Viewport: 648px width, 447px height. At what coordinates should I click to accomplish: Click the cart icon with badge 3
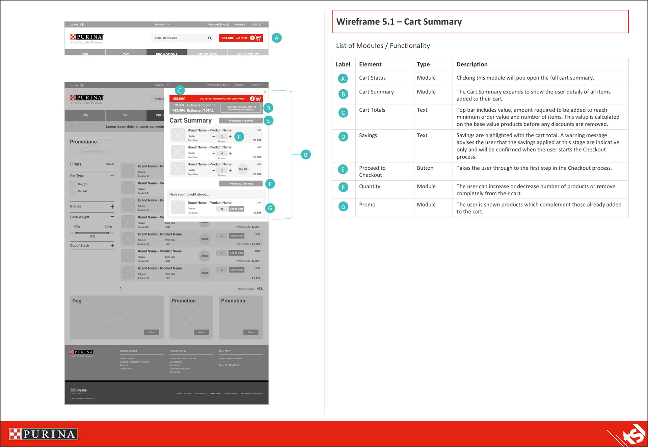point(258,99)
